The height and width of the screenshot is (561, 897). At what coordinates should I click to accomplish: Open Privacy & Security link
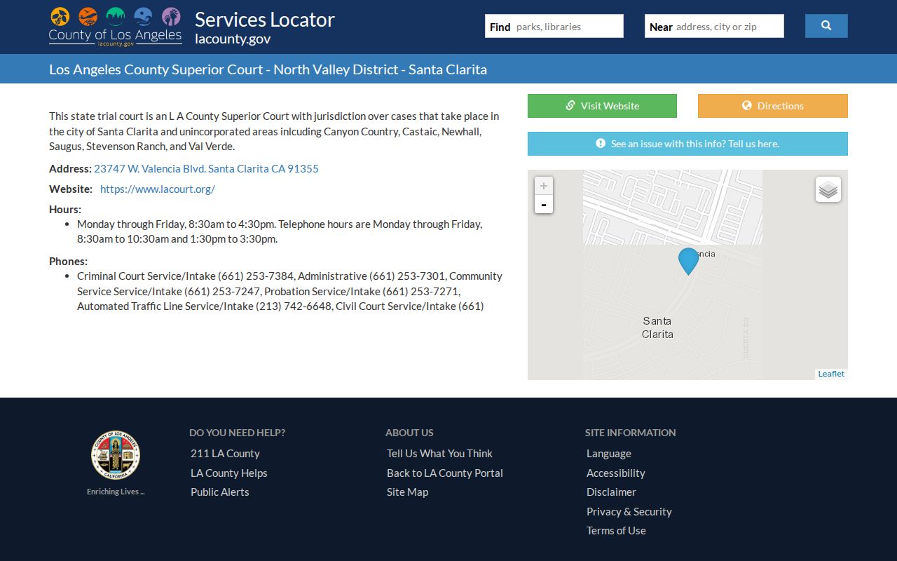point(629,512)
